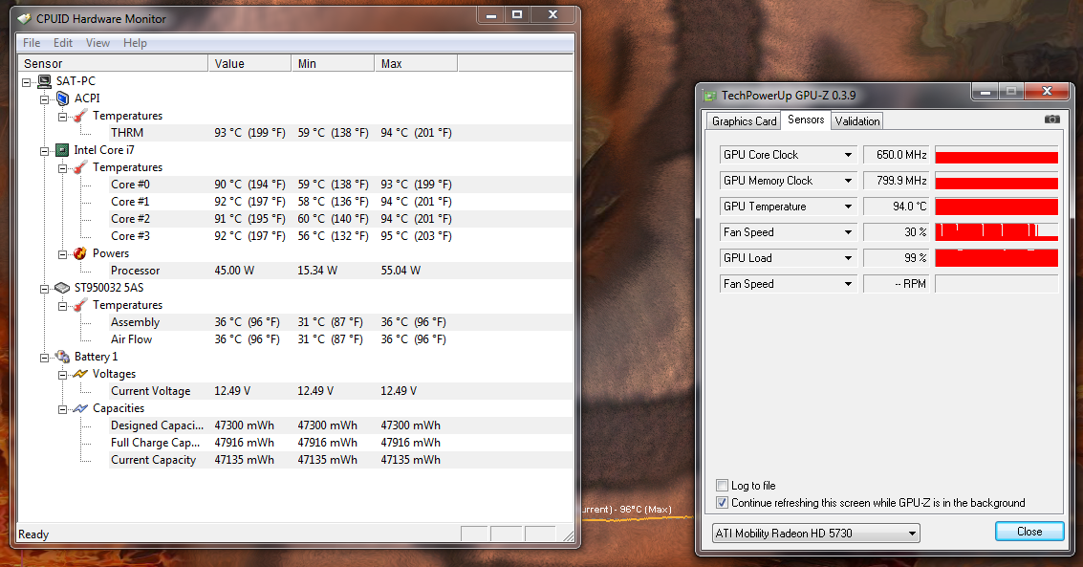This screenshot has width=1083, height=567.
Task: Click the Intel Core i7 processor chip icon
Action: coord(62,150)
